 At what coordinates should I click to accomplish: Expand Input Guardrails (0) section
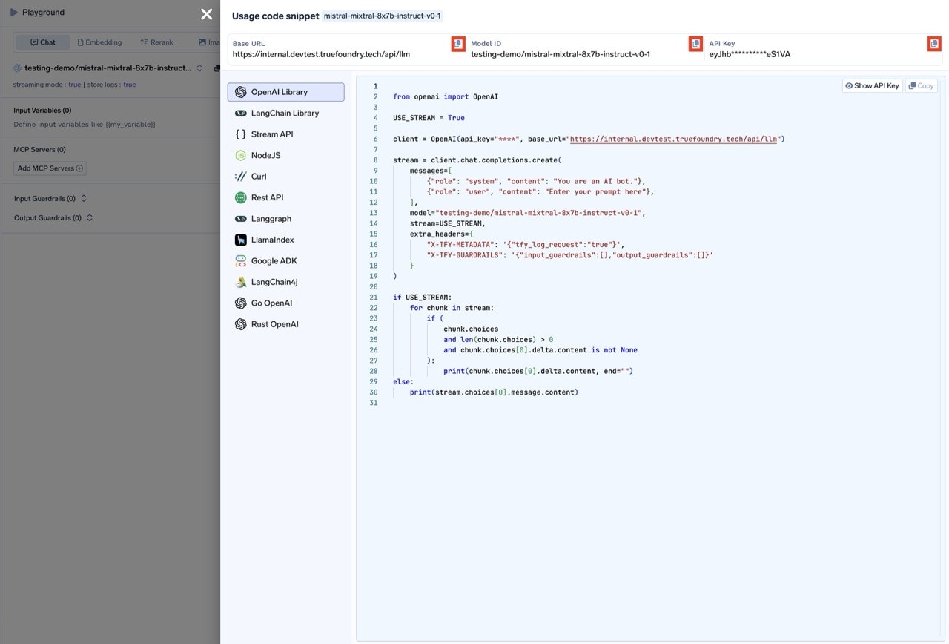50,198
